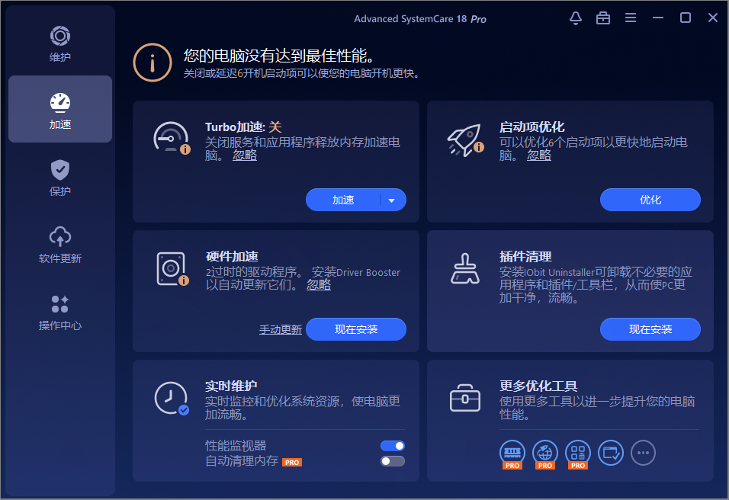Click the 插件清理 broom icon
The width and height of the screenshot is (729, 500).
pos(465,268)
